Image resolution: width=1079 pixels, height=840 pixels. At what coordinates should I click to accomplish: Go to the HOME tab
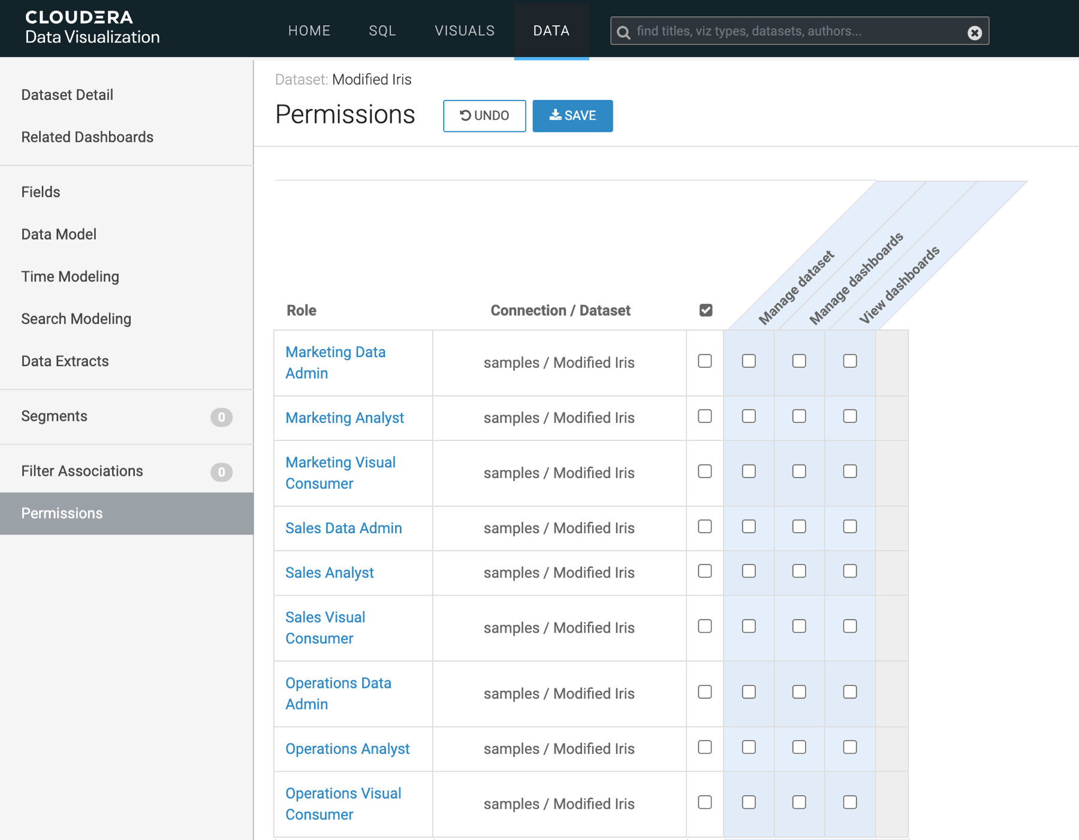coord(309,31)
